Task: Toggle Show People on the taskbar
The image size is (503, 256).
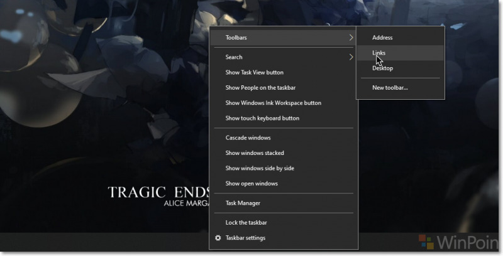Action: click(x=284, y=88)
